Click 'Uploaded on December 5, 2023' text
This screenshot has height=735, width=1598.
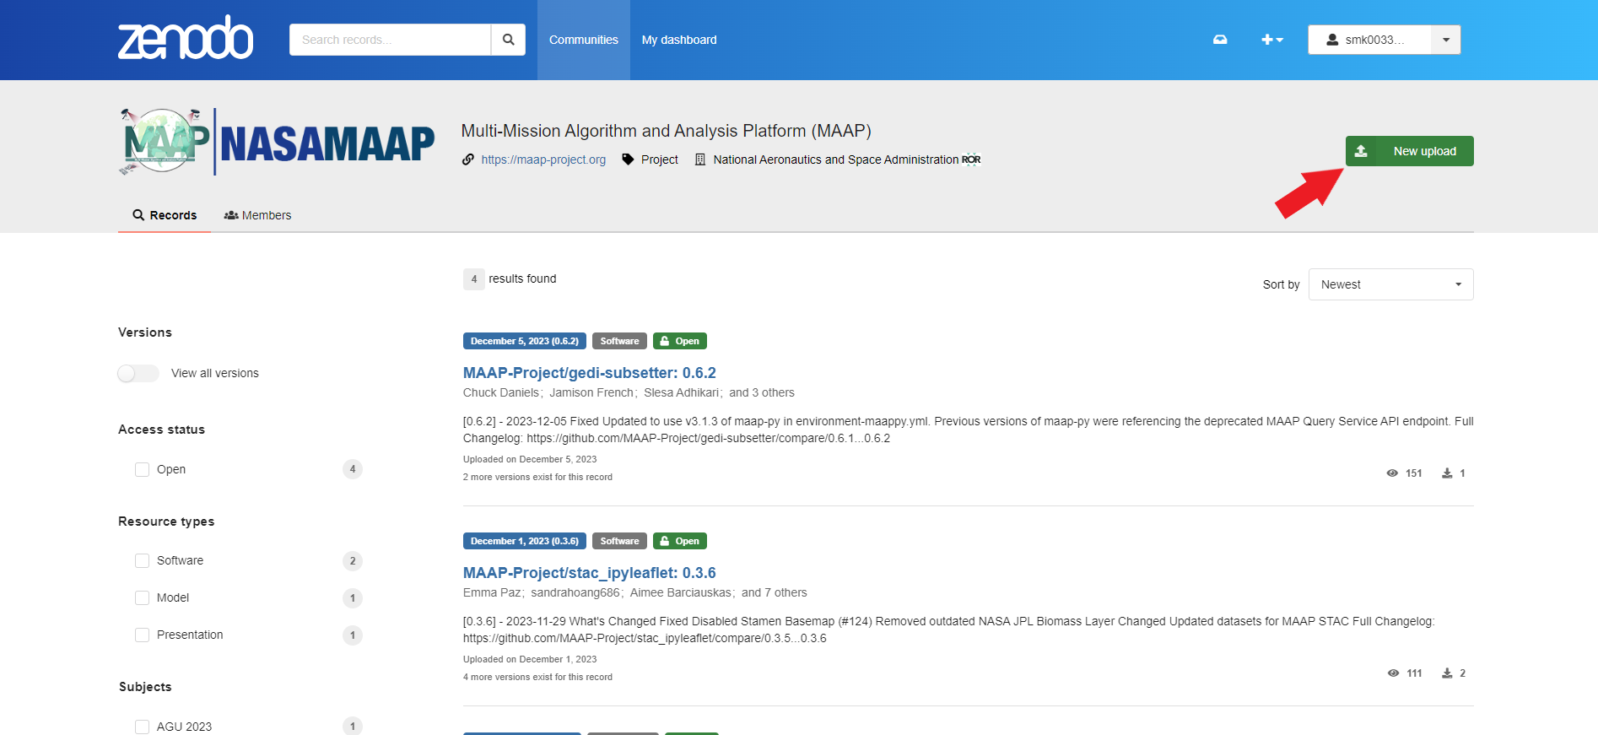(530, 459)
